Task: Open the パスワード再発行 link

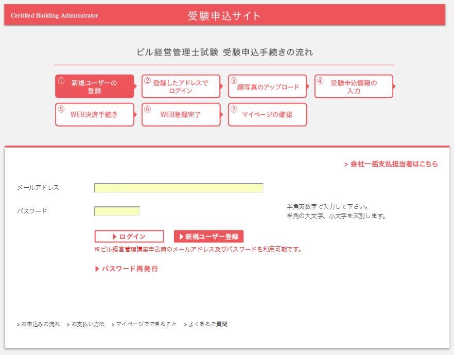Action: [x=127, y=269]
